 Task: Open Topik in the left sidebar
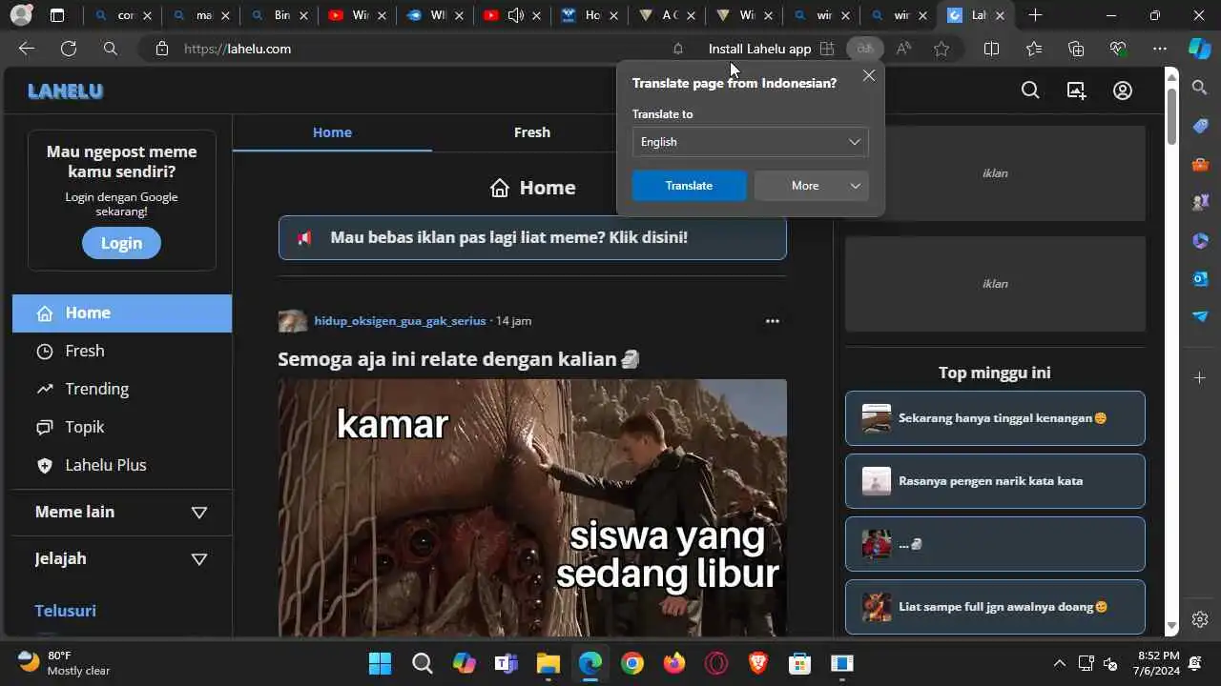[122, 427]
